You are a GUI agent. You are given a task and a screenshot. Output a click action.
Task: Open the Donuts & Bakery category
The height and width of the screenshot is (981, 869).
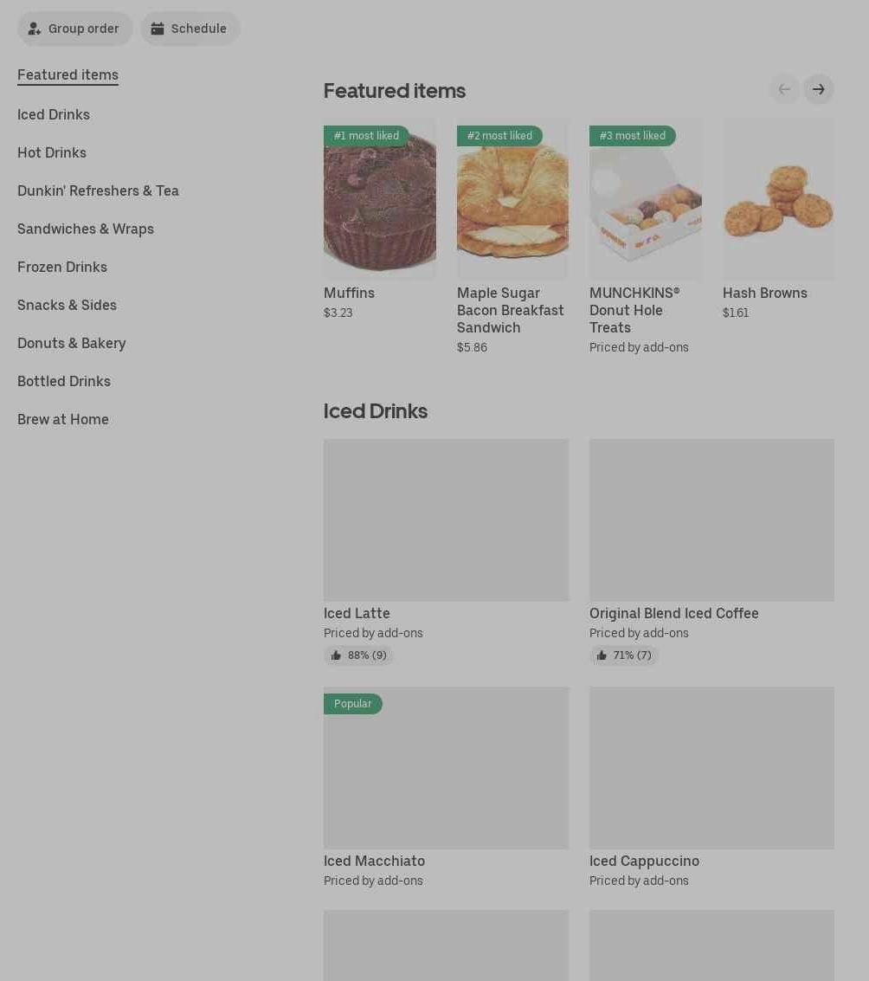click(72, 343)
